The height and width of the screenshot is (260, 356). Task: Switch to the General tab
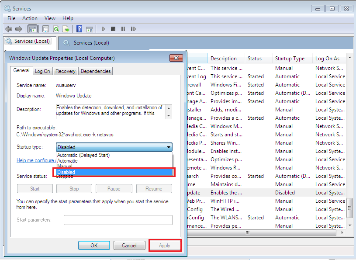coord(21,70)
